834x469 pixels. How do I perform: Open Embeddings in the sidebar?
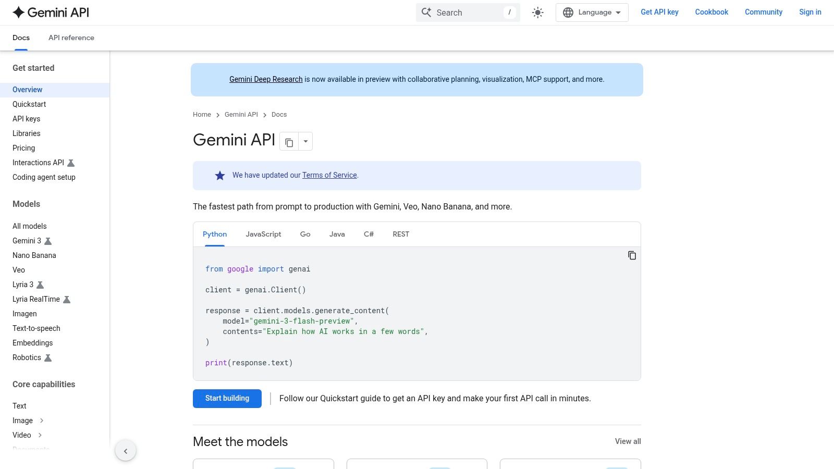32,343
